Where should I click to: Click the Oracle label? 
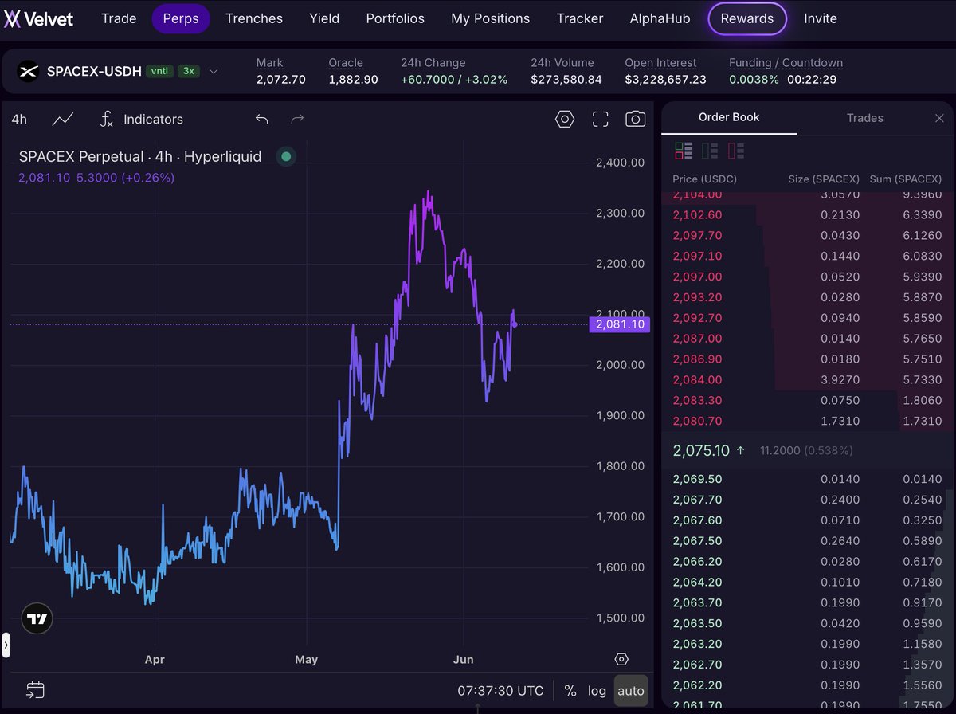tap(346, 62)
